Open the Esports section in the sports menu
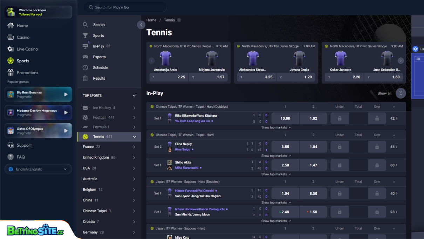 coord(100,57)
